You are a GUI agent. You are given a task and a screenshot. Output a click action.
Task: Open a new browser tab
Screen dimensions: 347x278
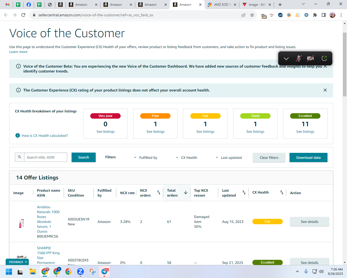[280, 5]
